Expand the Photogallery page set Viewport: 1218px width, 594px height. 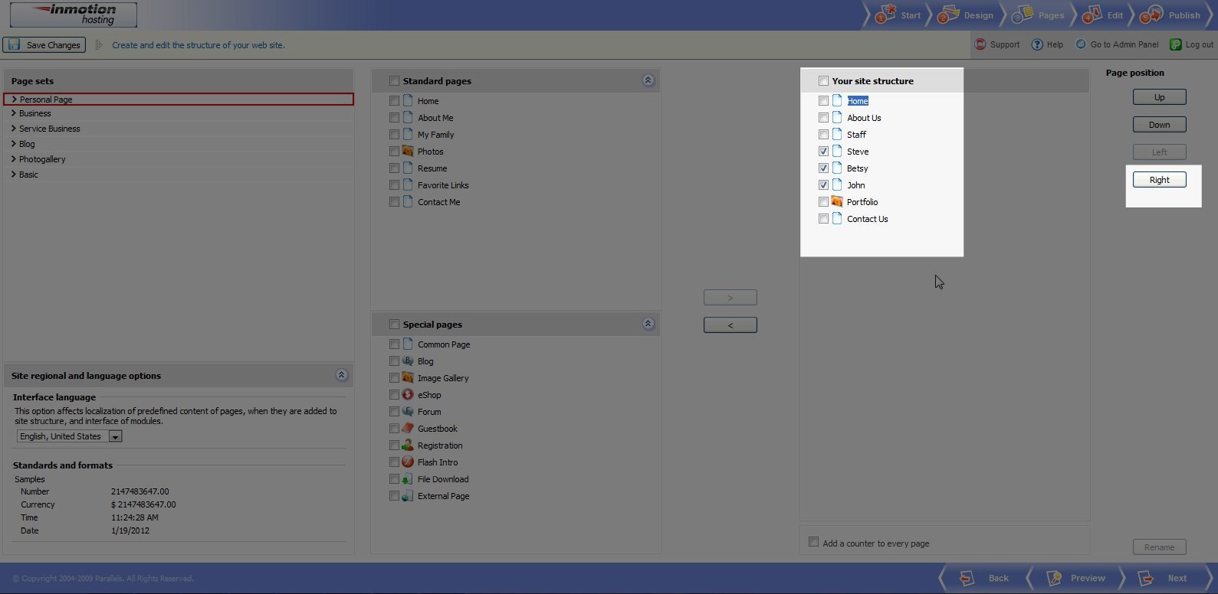point(14,159)
